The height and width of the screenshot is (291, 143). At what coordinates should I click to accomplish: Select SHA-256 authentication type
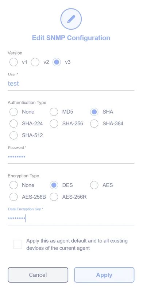(x=54, y=124)
